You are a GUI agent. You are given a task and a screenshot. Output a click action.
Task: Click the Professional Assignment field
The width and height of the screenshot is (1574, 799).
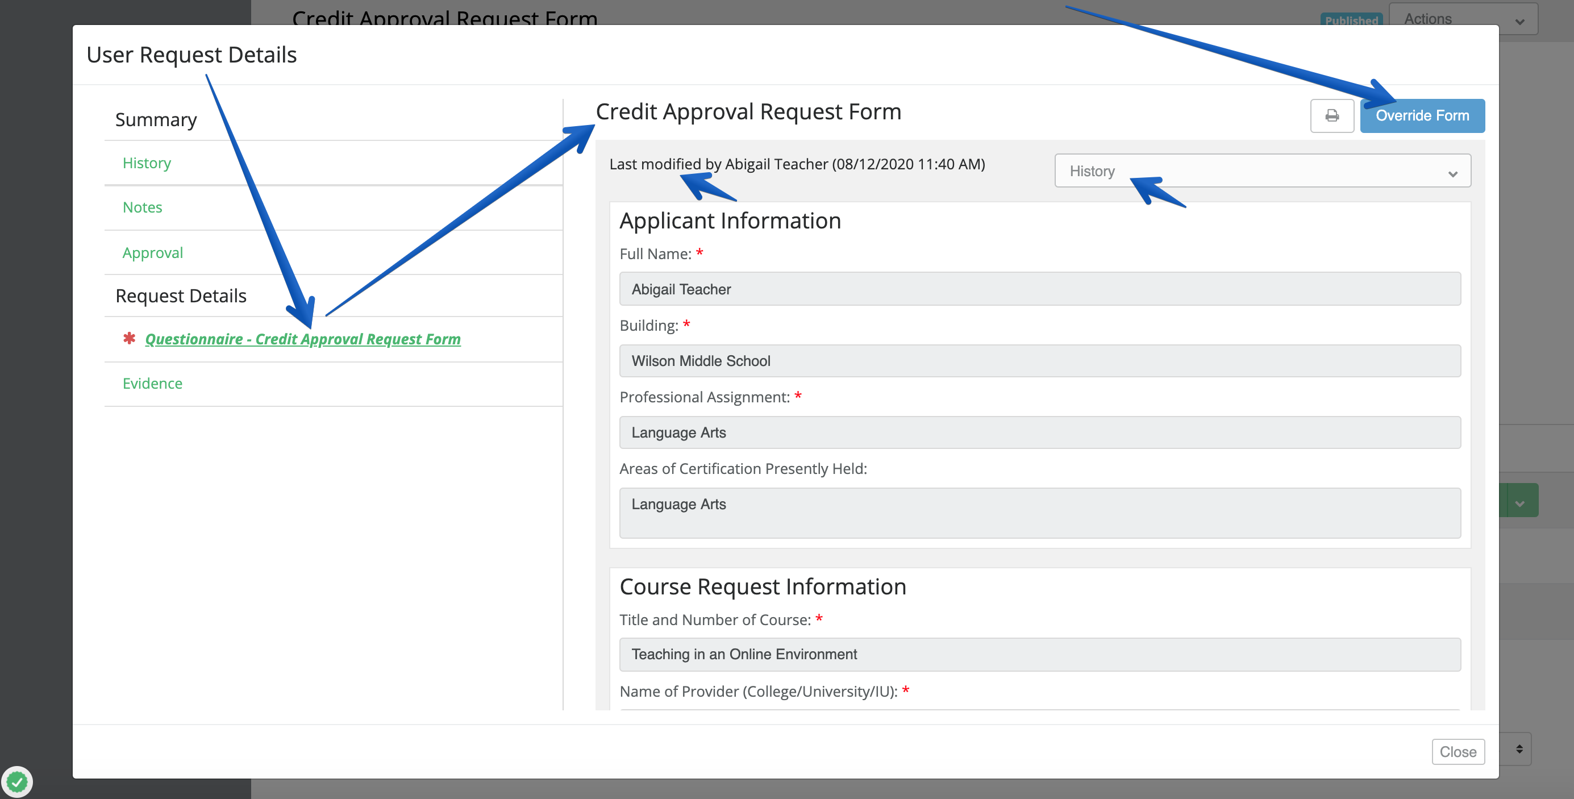1039,432
